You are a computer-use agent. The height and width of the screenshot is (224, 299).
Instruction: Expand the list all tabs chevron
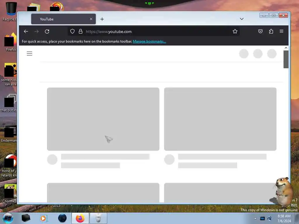241,19
